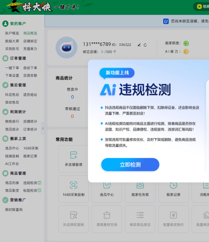Select 自动售后 in the sidebar

coord(12,102)
